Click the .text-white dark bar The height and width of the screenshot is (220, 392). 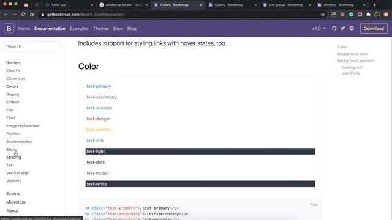click(200, 184)
